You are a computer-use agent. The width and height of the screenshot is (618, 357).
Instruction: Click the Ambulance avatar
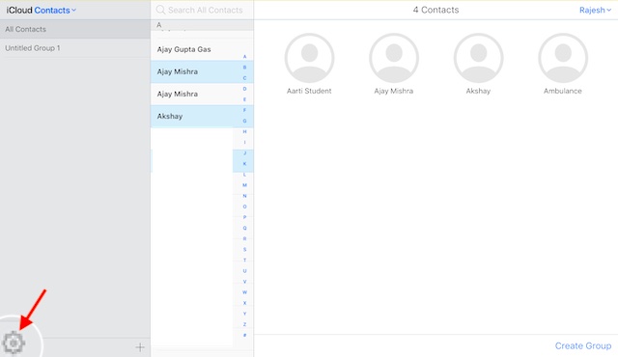[563, 58]
